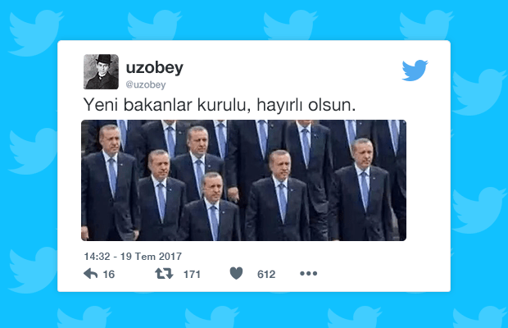Click the top-left background bird icon
The height and width of the screenshot is (328, 508).
[35, 33]
